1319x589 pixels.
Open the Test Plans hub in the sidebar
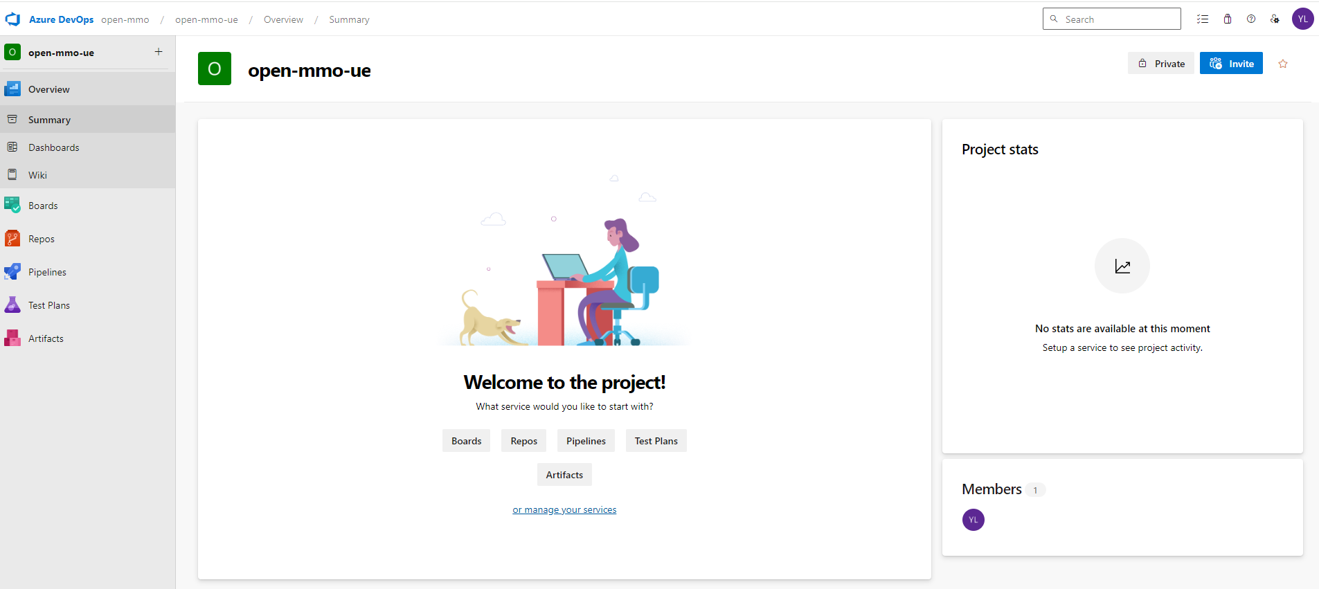[87, 305]
